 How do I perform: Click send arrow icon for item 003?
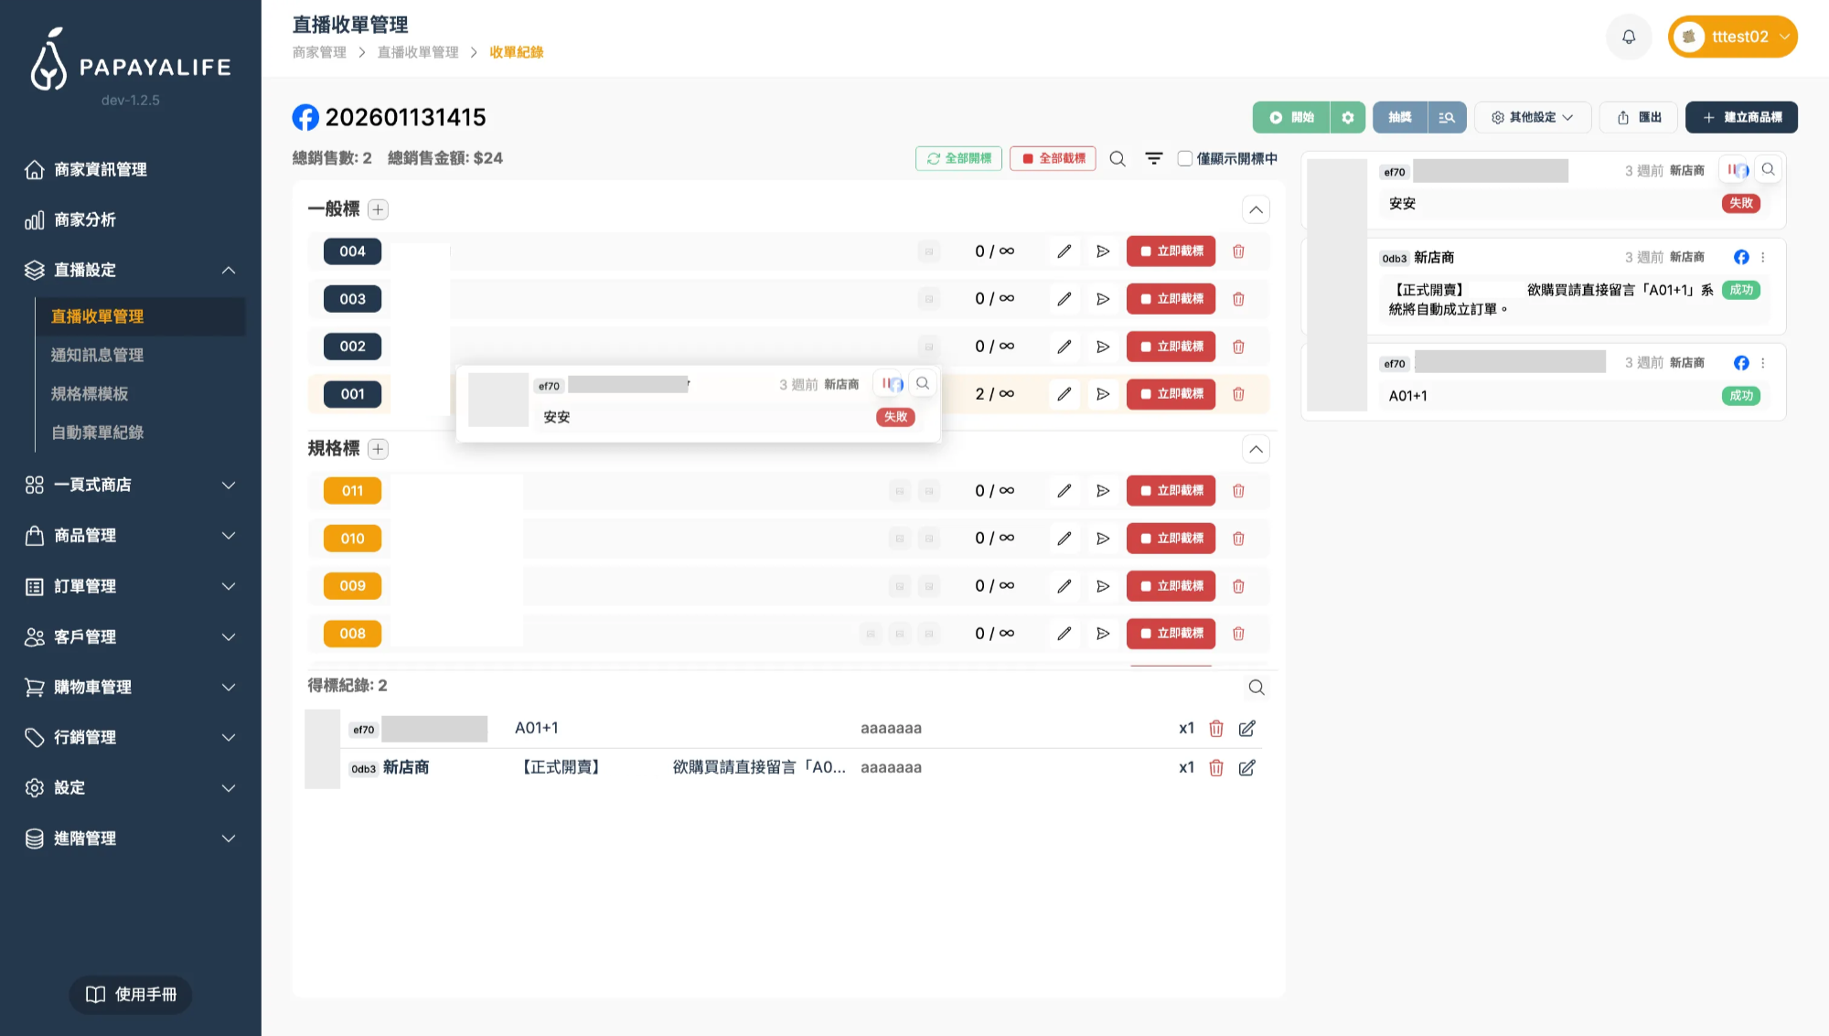pos(1103,299)
